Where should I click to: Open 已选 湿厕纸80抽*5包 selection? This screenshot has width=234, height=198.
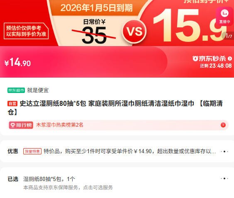click(x=49, y=179)
